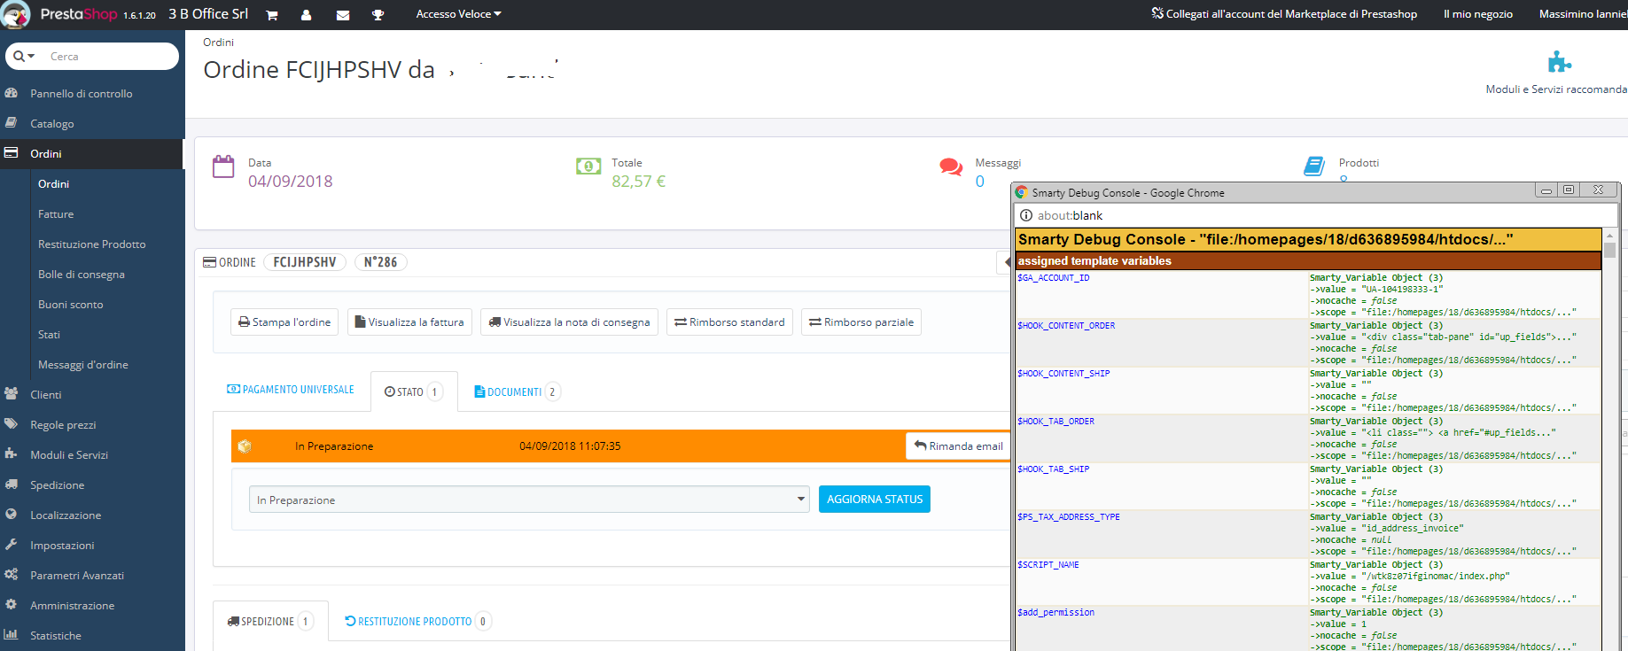Screen dimensions: 1628x651
Task: Open recommended modules via the puzzle icon
Action: coord(1559,62)
